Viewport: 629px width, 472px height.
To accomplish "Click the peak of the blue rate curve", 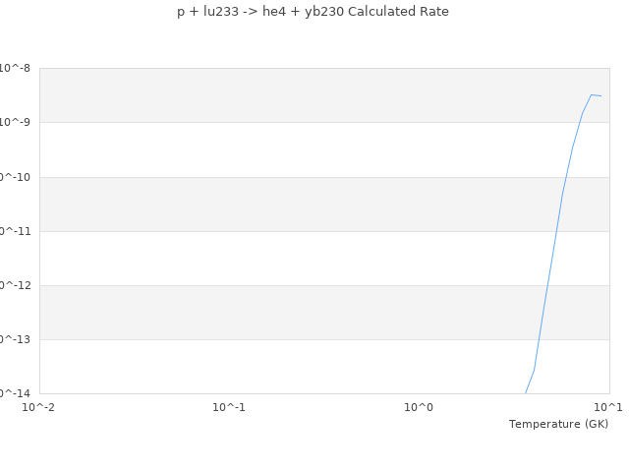I will [x=592, y=95].
